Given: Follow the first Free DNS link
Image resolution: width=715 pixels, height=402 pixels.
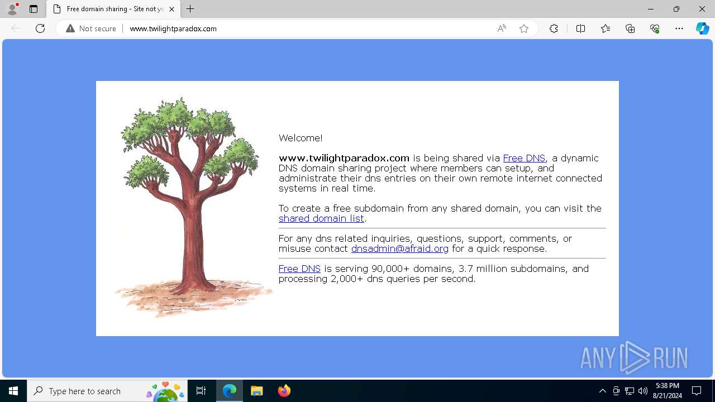Looking at the screenshot, I should [x=524, y=158].
